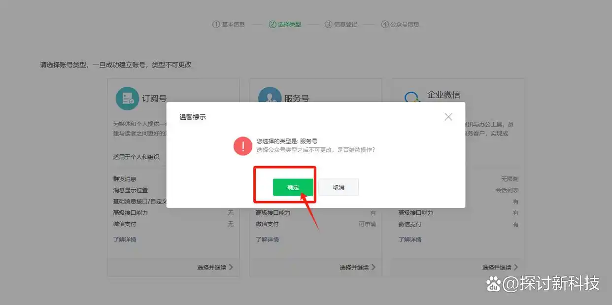
Task: Open 了解详情 link under 订阅号
Action: point(125,239)
